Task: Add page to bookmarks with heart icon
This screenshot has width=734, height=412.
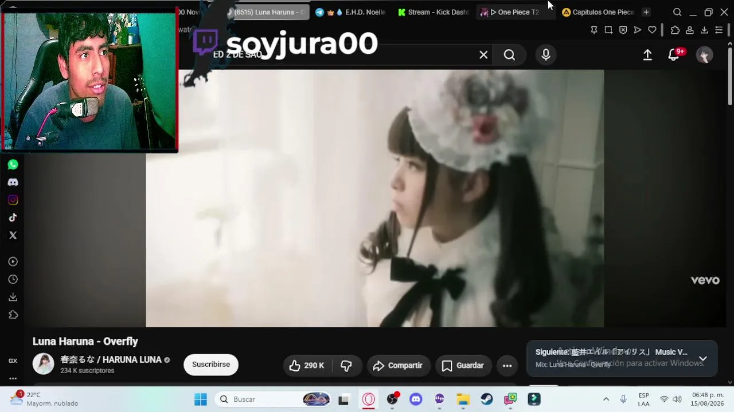Action: coord(652,30)
